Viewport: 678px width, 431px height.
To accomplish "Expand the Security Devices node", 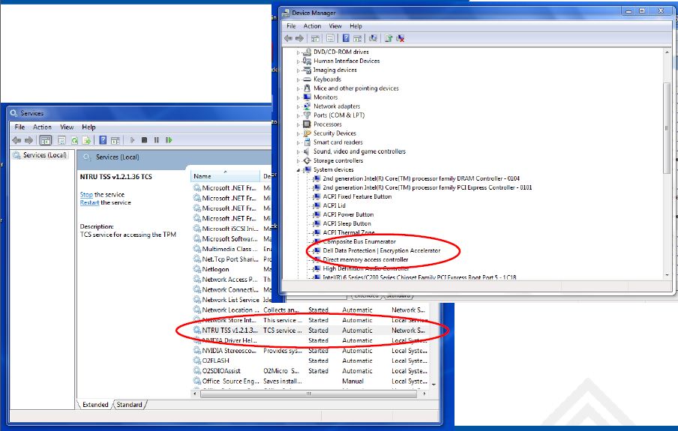I will pos(298,133).
